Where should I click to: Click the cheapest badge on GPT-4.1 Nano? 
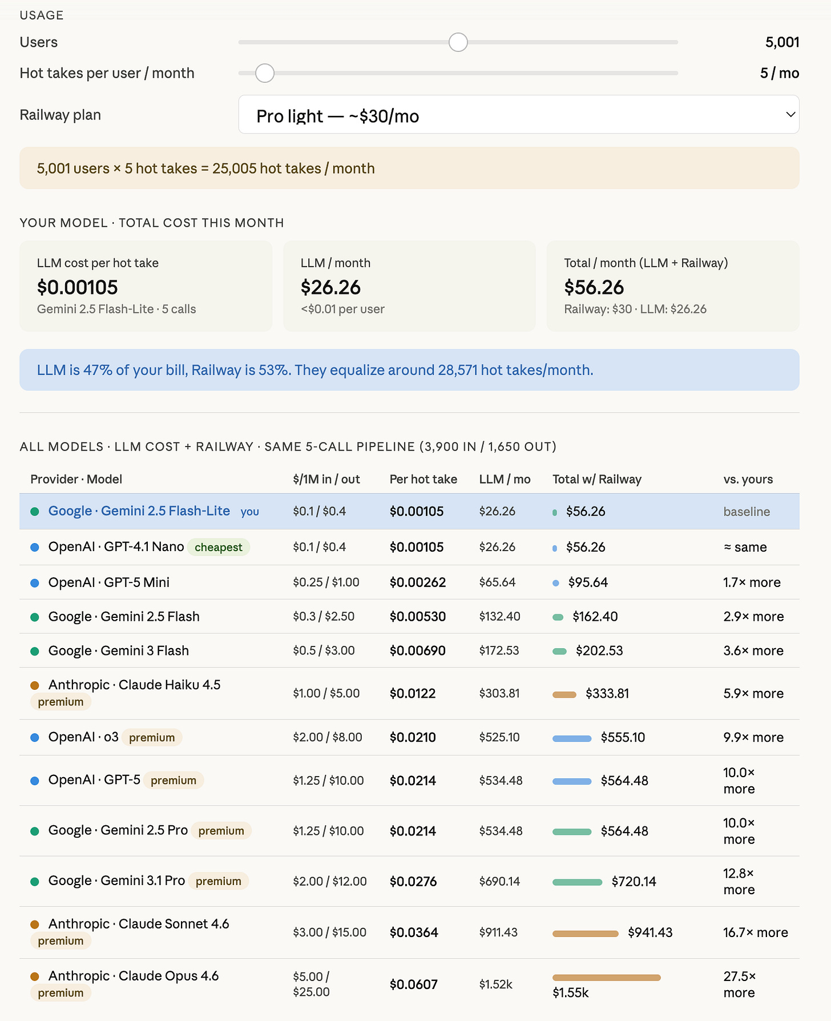tap(219, 547)
